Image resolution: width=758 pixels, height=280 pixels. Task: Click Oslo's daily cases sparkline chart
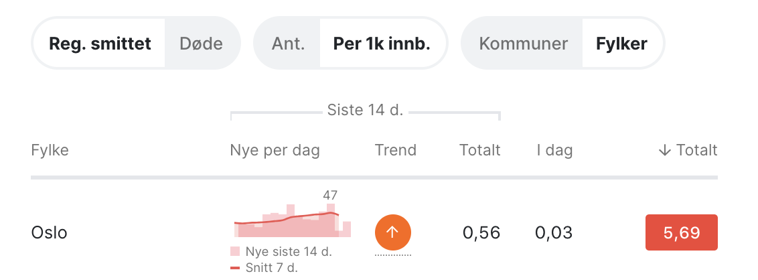(293, 221)
